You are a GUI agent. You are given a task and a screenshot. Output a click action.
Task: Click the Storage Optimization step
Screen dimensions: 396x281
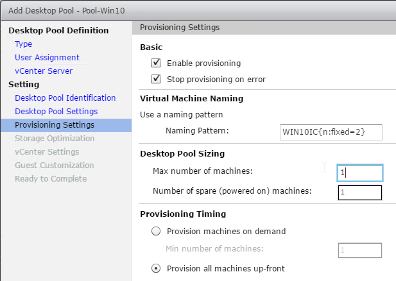[55, 139]
